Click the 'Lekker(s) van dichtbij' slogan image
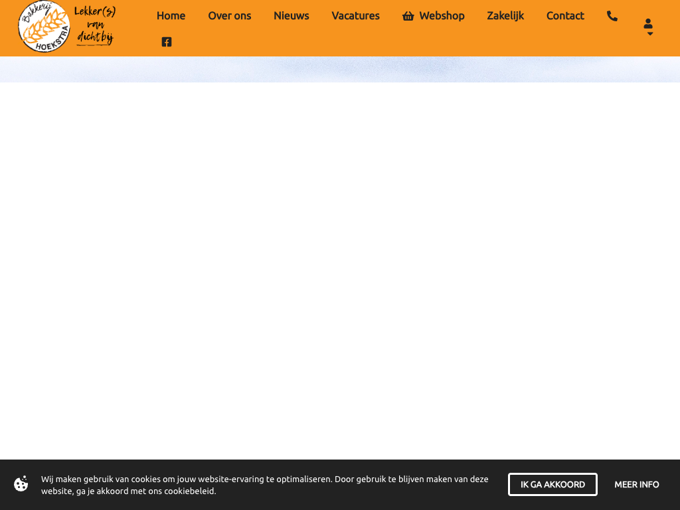 tap(95, 26)
